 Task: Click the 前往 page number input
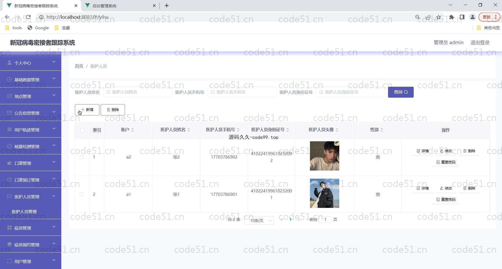click(325, 220)
